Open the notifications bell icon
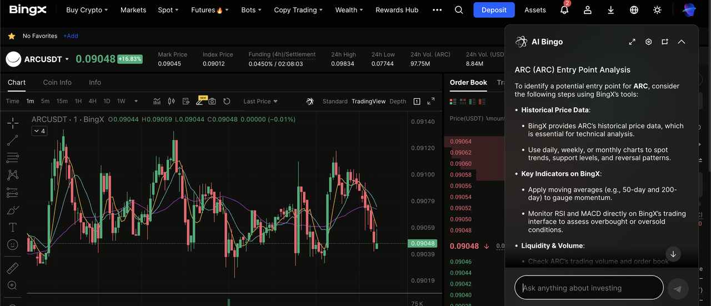711x306 pixels. click(x=564, y=10)
